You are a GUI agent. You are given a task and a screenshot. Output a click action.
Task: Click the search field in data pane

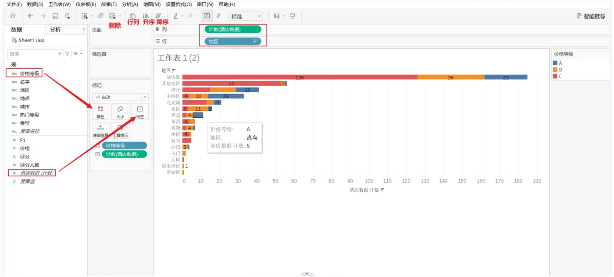33,53
